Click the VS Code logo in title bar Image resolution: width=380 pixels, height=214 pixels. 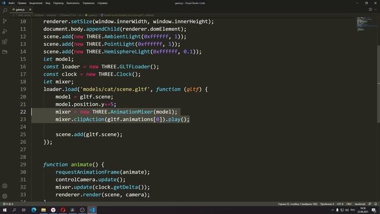4,3
